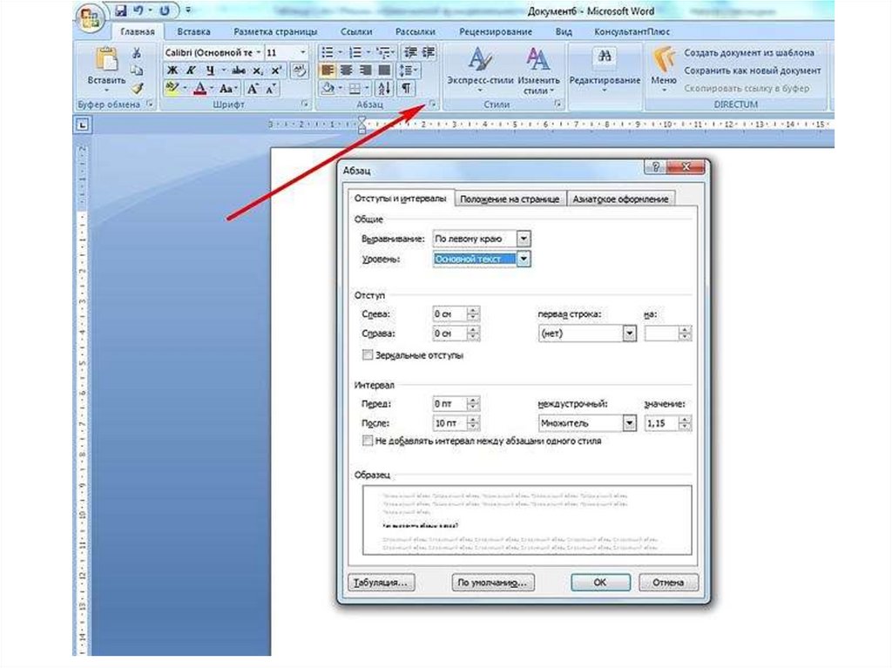Viewport: 892px width, 668px height.
Task: Switch to the Вставка ribbon tab
Action: pos(193,32)
